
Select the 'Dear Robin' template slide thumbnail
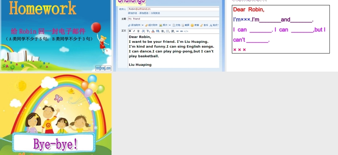tap(282, 36)
